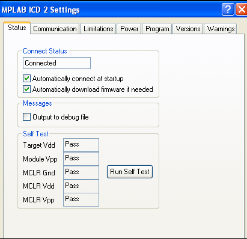
Task: Close the MPLAB ICD 2 Settings dialog
Action: coord(242,10)
